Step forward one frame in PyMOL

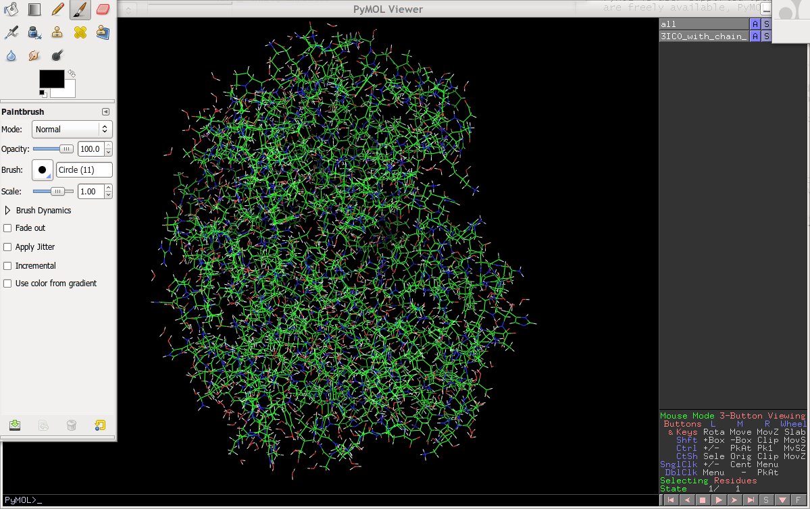click(734, 500)
